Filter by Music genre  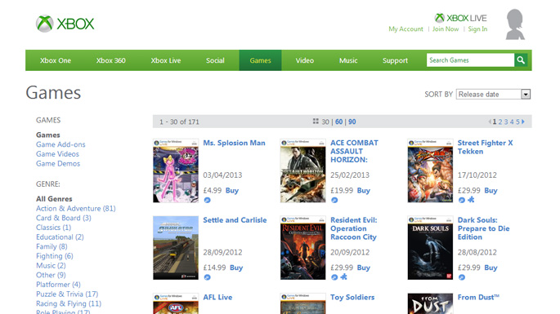[x=51, y=266]
